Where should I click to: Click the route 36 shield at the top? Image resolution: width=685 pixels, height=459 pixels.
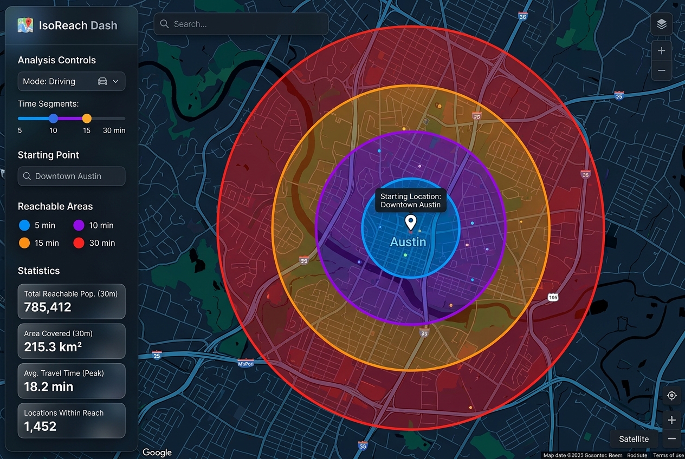522,16
